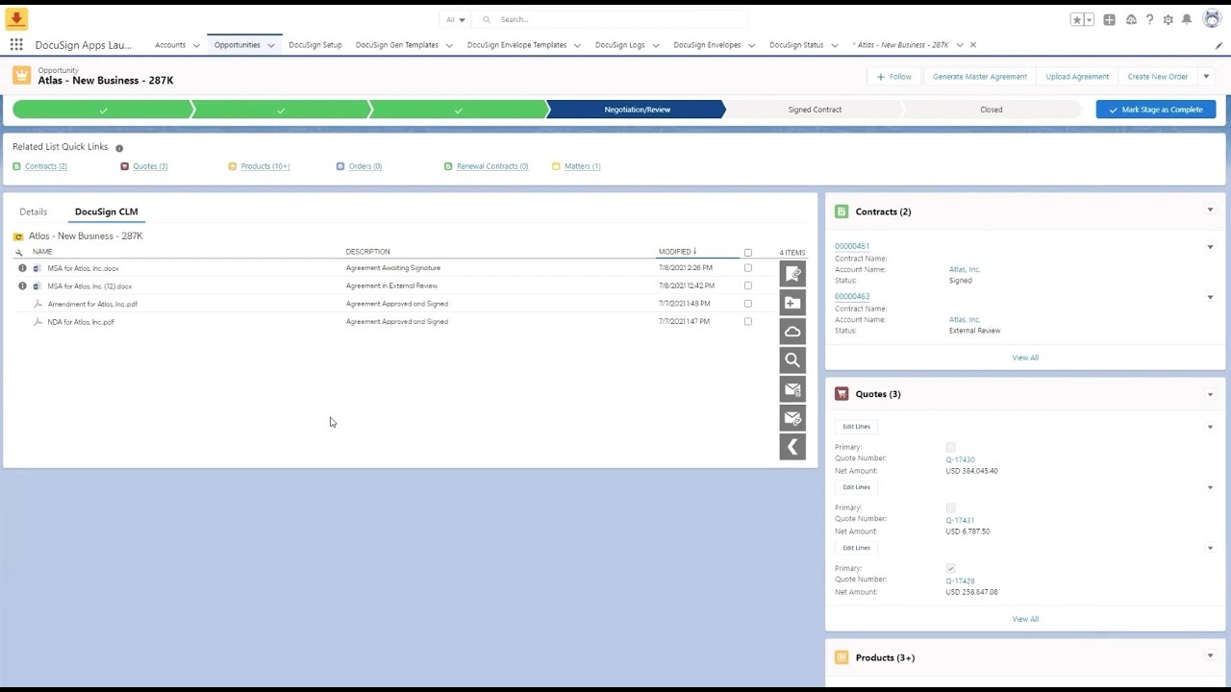
Task: Tick checkbox for MSA for Atlas, Inc. (12).docx
Action: (x=748, y=285)
